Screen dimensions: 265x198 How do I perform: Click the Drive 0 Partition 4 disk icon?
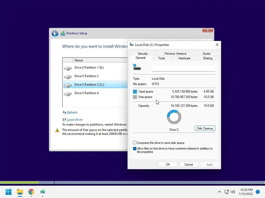coord(68,94)
